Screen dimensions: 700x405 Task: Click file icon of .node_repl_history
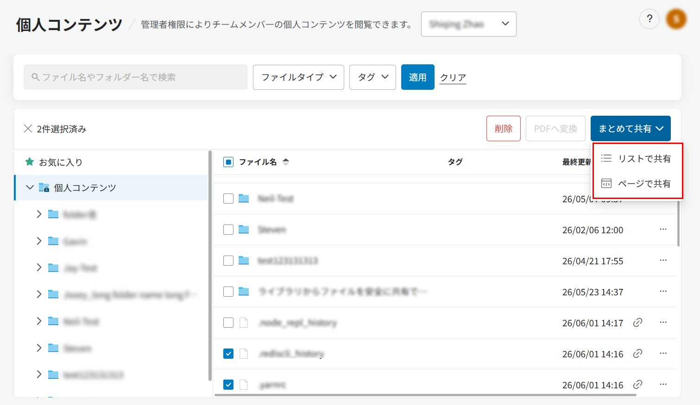click(244, 323)
